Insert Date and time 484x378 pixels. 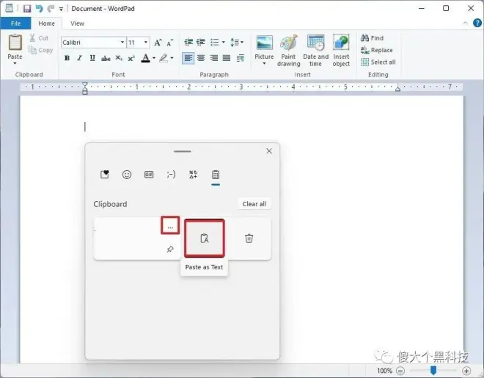[x=316, y=51]
